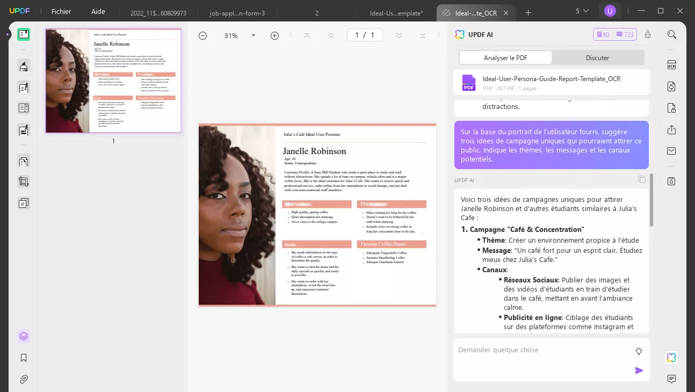
Task: Copy the AI response using the copy icon
Action: coord(642,179)
